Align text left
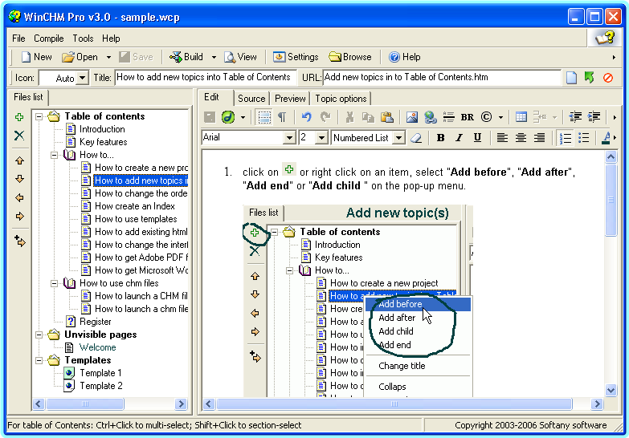The image size is (629, 438). click(502, 138)
